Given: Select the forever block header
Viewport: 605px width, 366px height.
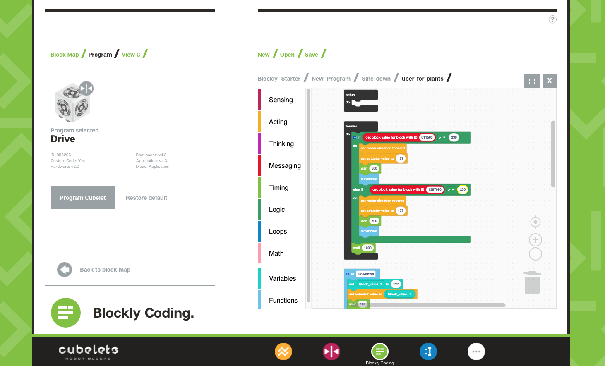Looking at the screenshot, I should coord(361,126).
